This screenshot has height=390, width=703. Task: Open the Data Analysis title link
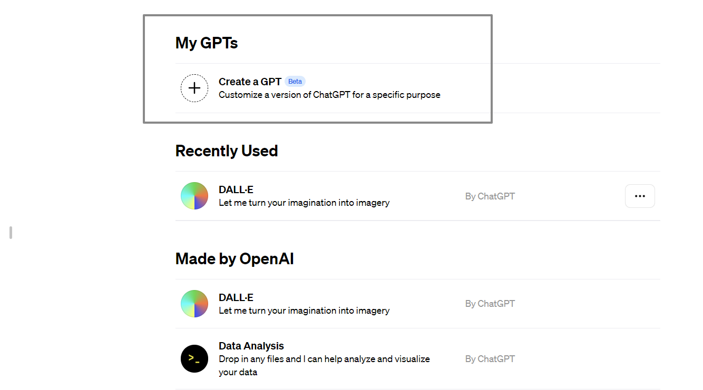(251, 346)
